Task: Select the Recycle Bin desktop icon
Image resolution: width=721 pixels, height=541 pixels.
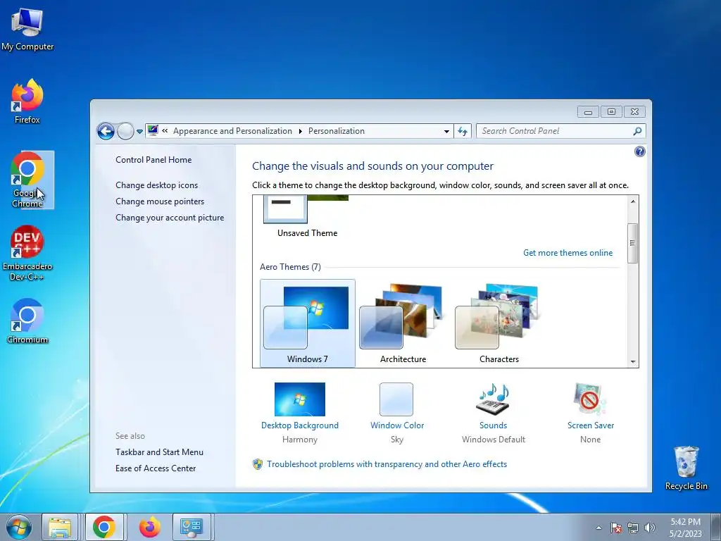Action: click(686, 468)
